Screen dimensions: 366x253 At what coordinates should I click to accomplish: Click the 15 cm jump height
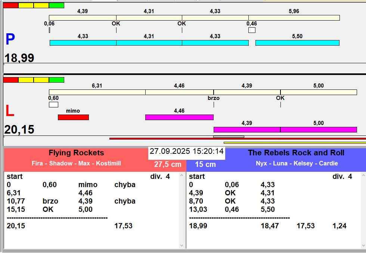pyautogui.click(x=205, y=164)
